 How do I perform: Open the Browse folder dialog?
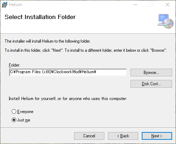tap(151, 73)
